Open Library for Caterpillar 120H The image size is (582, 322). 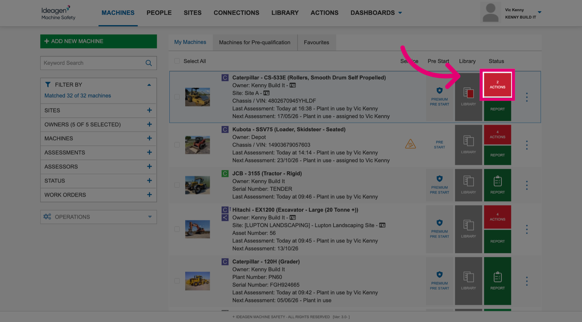click(x=468, y=281)
